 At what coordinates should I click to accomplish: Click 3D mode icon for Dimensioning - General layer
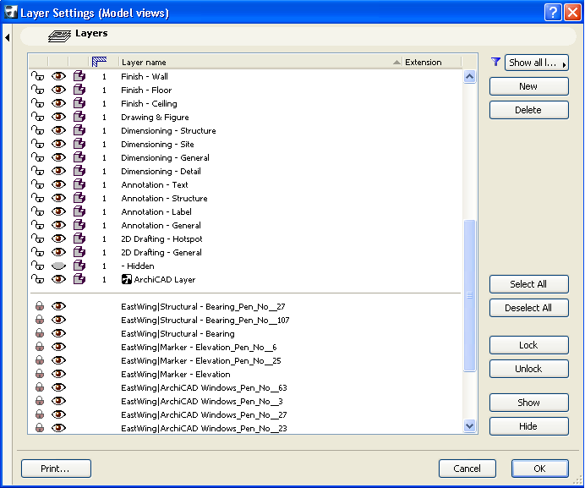79,157
